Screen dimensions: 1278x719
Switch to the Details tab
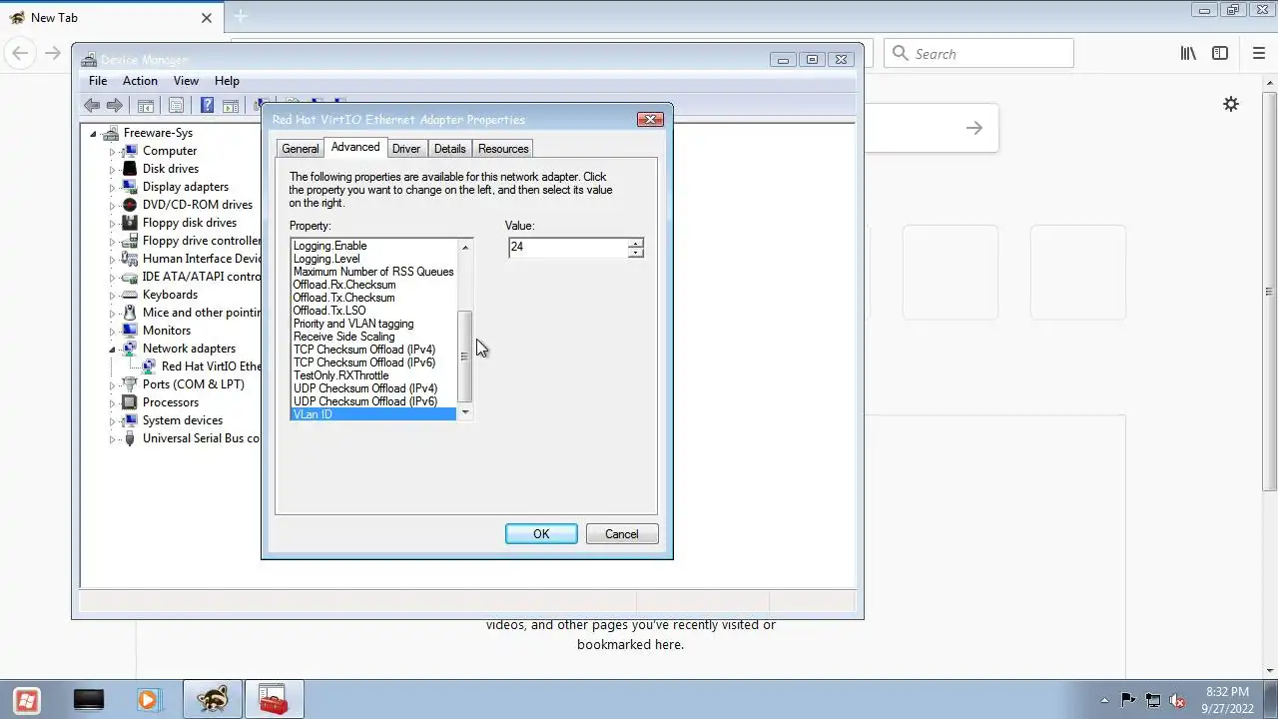point(450,149)
